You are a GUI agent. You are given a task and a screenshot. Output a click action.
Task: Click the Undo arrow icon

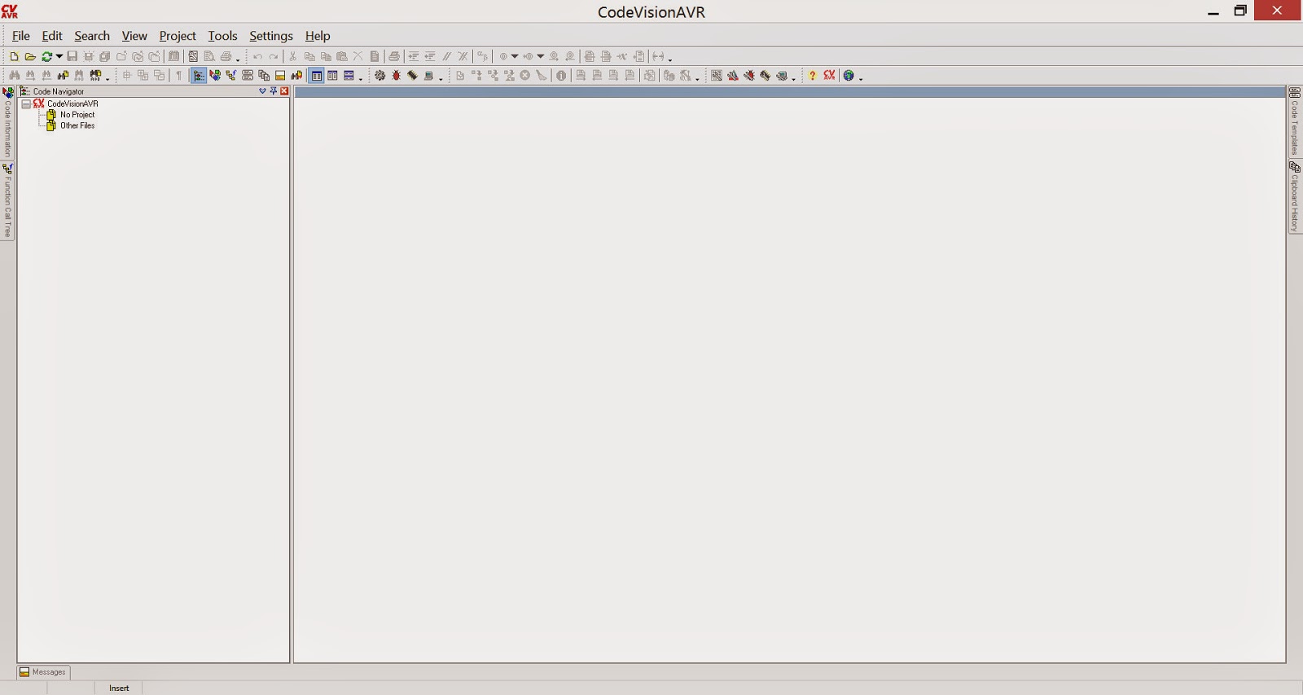click(257, 56)
